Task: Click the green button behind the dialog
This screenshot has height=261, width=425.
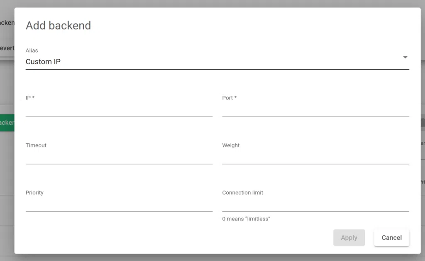Action: 7,123
